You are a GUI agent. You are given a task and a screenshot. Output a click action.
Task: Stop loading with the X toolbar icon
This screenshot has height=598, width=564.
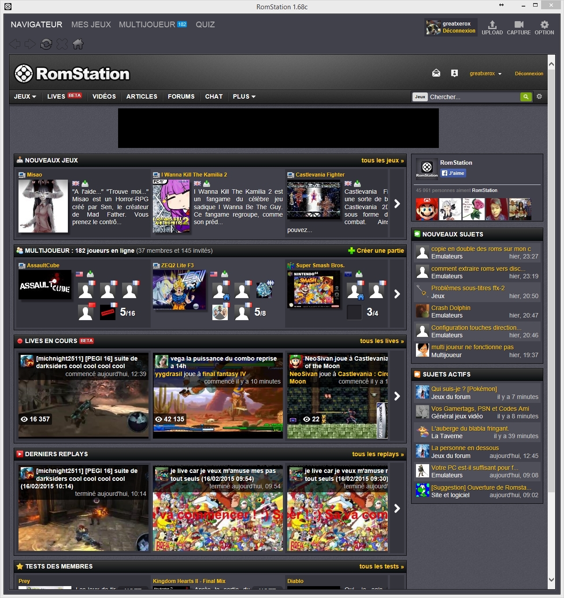(62, 44)
